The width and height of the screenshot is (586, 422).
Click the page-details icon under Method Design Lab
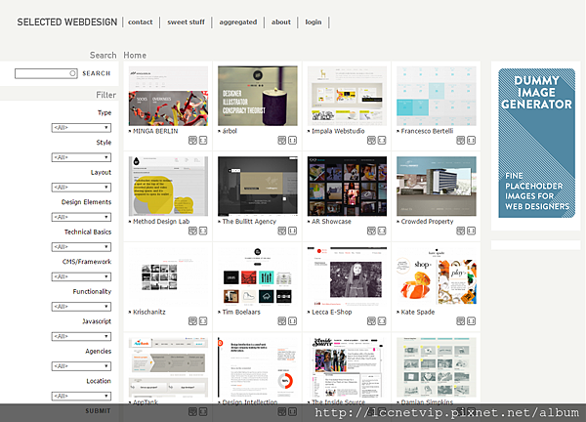coord(192,231)
